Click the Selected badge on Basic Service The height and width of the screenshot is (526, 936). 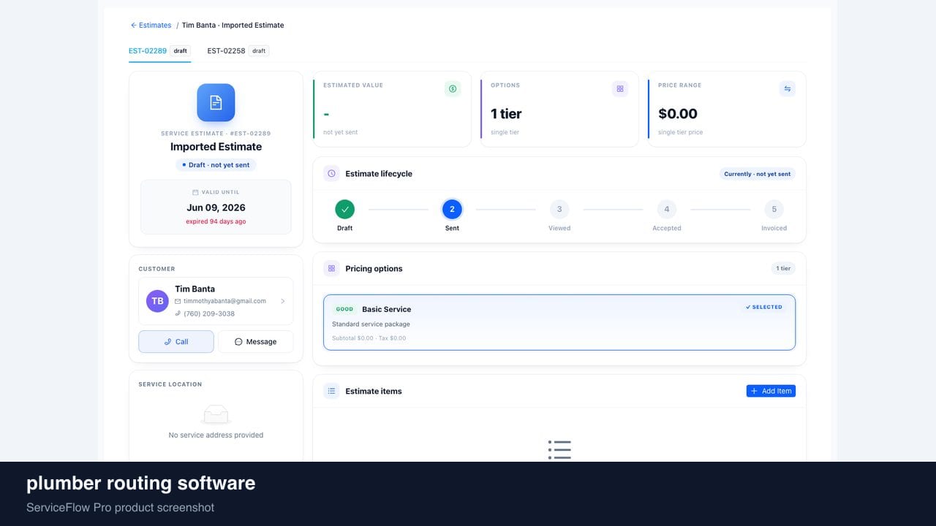click(x=764, y=307)
